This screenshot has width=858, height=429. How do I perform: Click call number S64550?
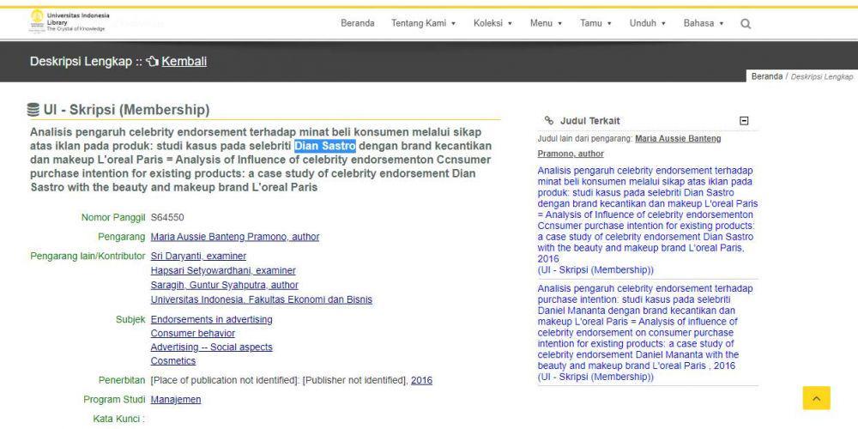(167, 218)
